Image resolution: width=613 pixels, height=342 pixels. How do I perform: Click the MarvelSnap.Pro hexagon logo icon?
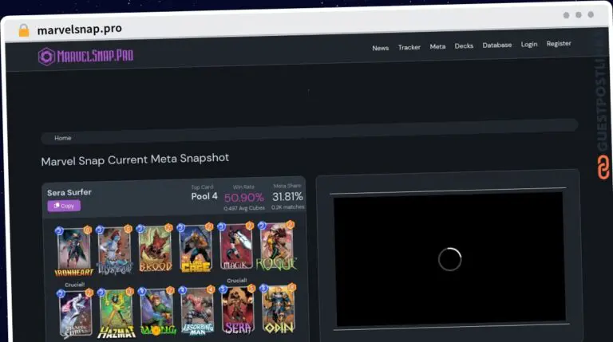tap(47, 56)
